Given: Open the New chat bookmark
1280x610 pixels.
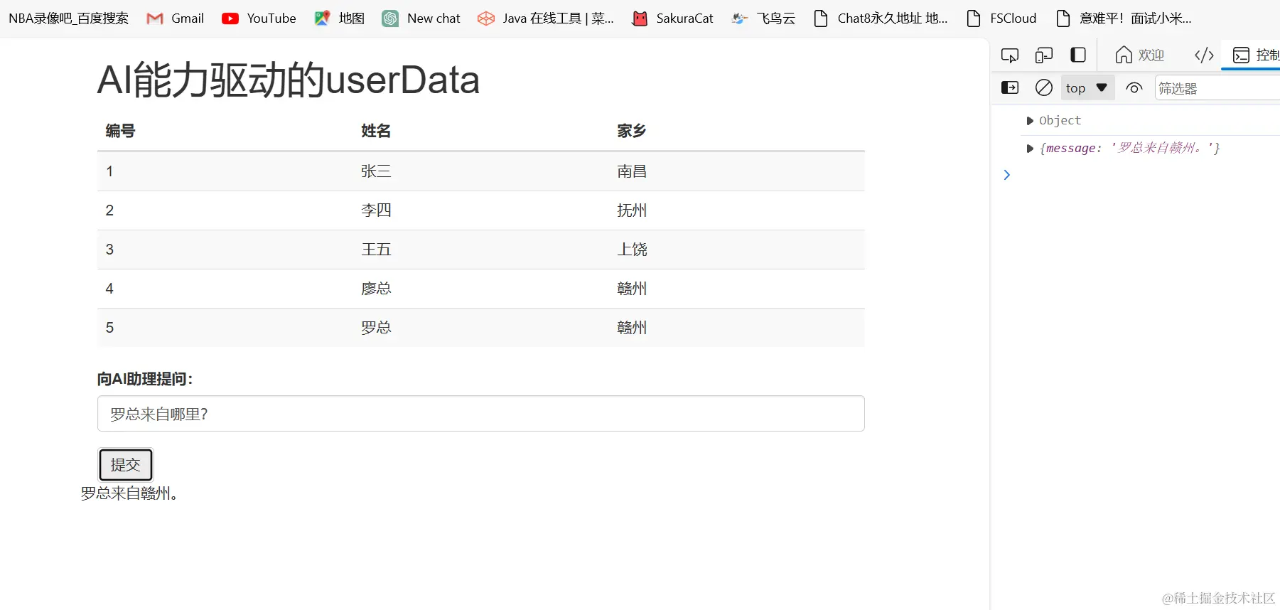Looking at the screenshot, I should click(x=421, y=18).
